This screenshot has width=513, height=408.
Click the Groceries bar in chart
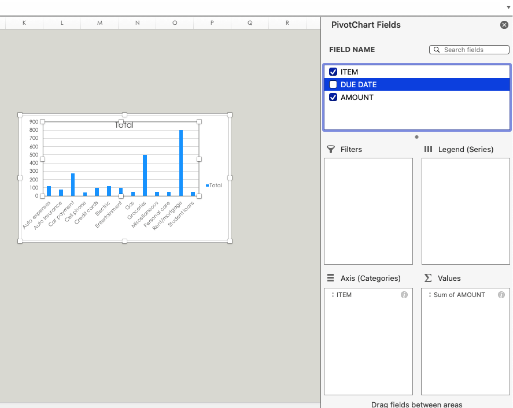point(145,175)
